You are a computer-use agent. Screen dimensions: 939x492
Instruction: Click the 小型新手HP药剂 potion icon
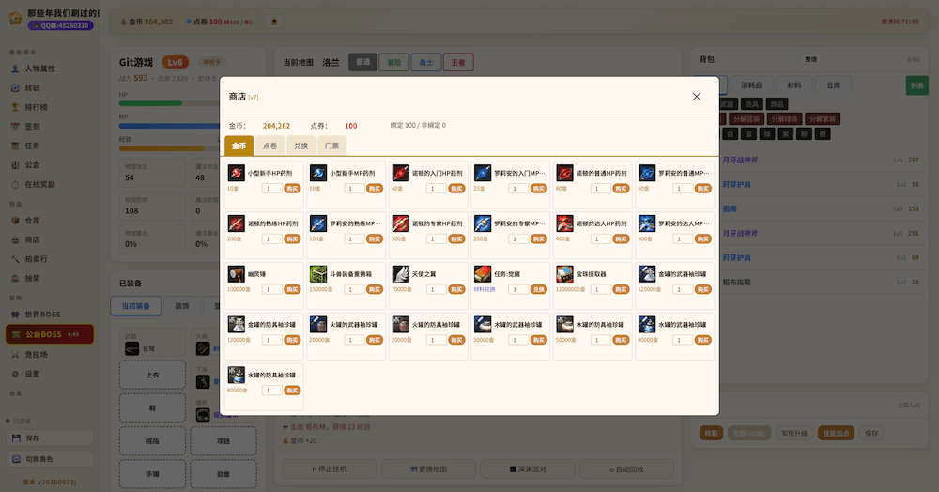tap(236, 173)
